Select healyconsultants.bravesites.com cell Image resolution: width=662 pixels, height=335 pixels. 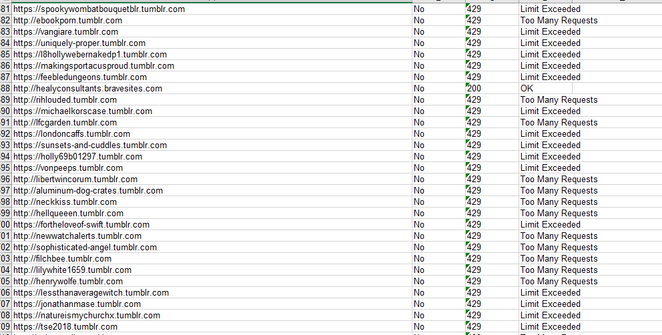212,89
